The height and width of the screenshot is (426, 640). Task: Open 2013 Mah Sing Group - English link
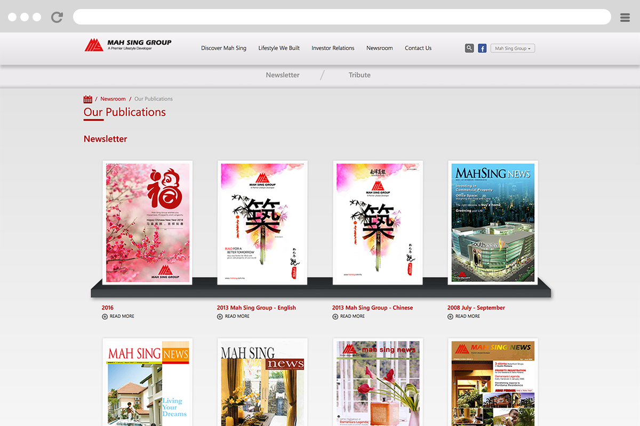(x=256, y=308)
